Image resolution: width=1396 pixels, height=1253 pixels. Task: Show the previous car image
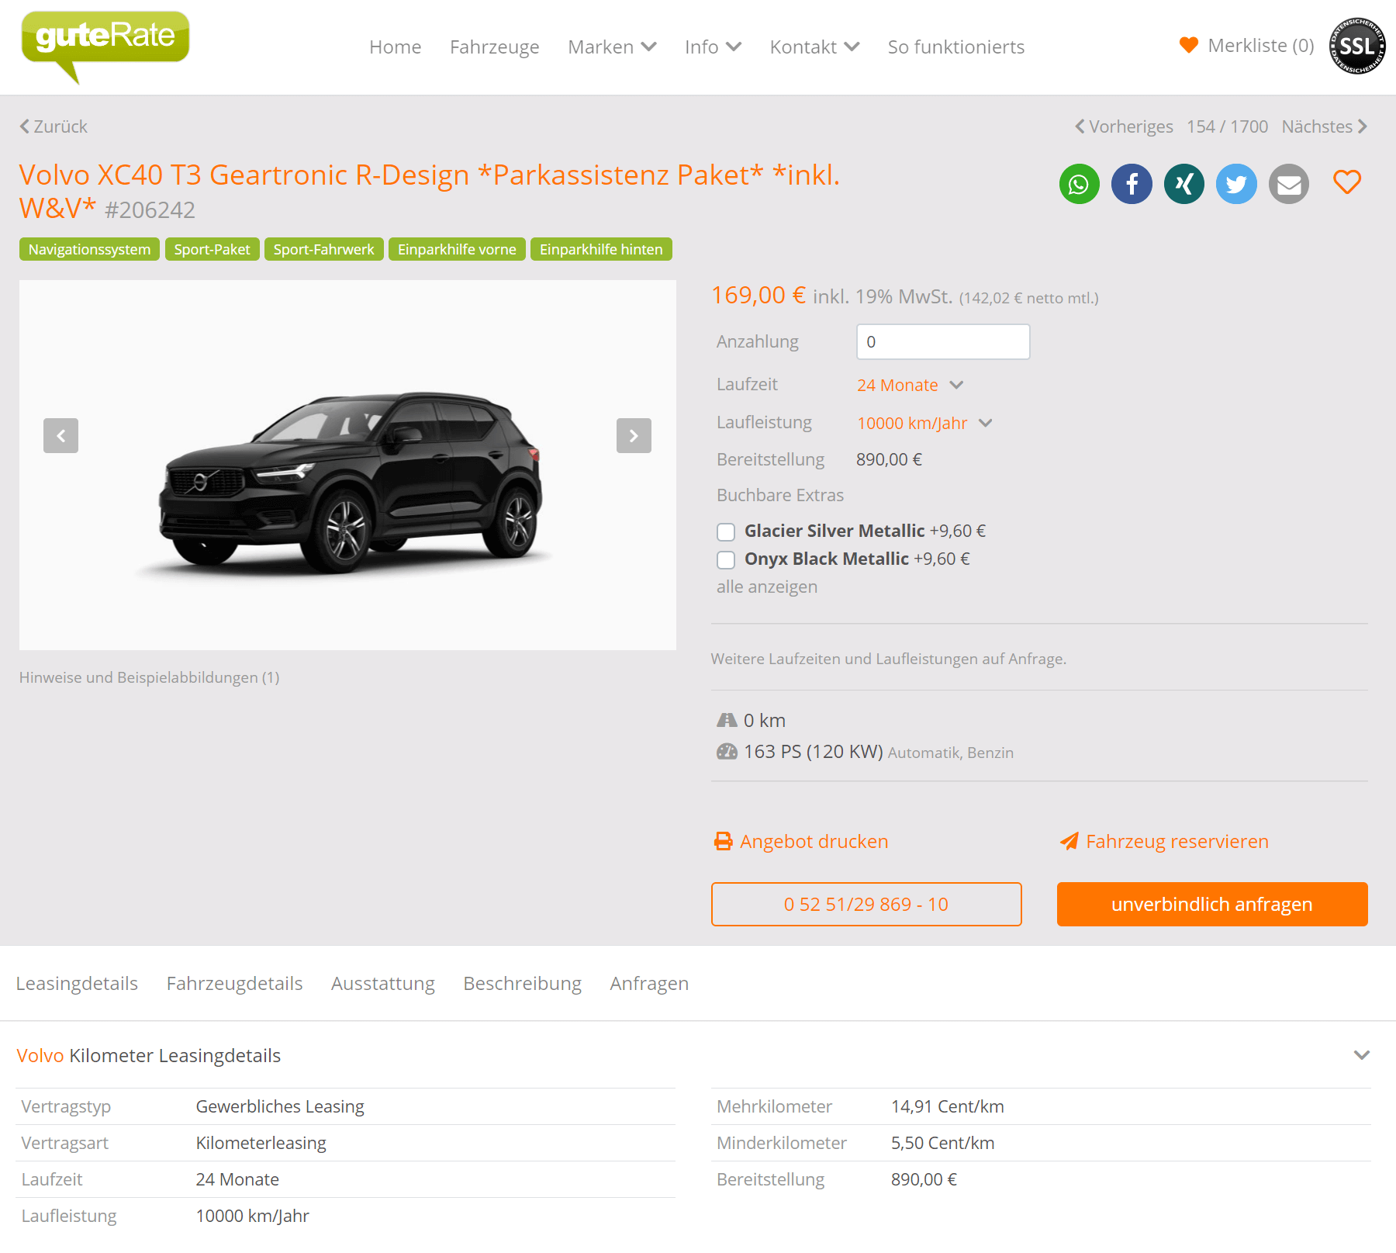[60, 435]
